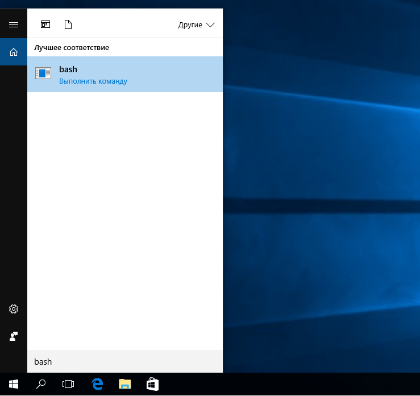Image resolution: width=420 pixels, height=396 pixels.
Task: Filter results by documents icon
Action: (68, 24)
